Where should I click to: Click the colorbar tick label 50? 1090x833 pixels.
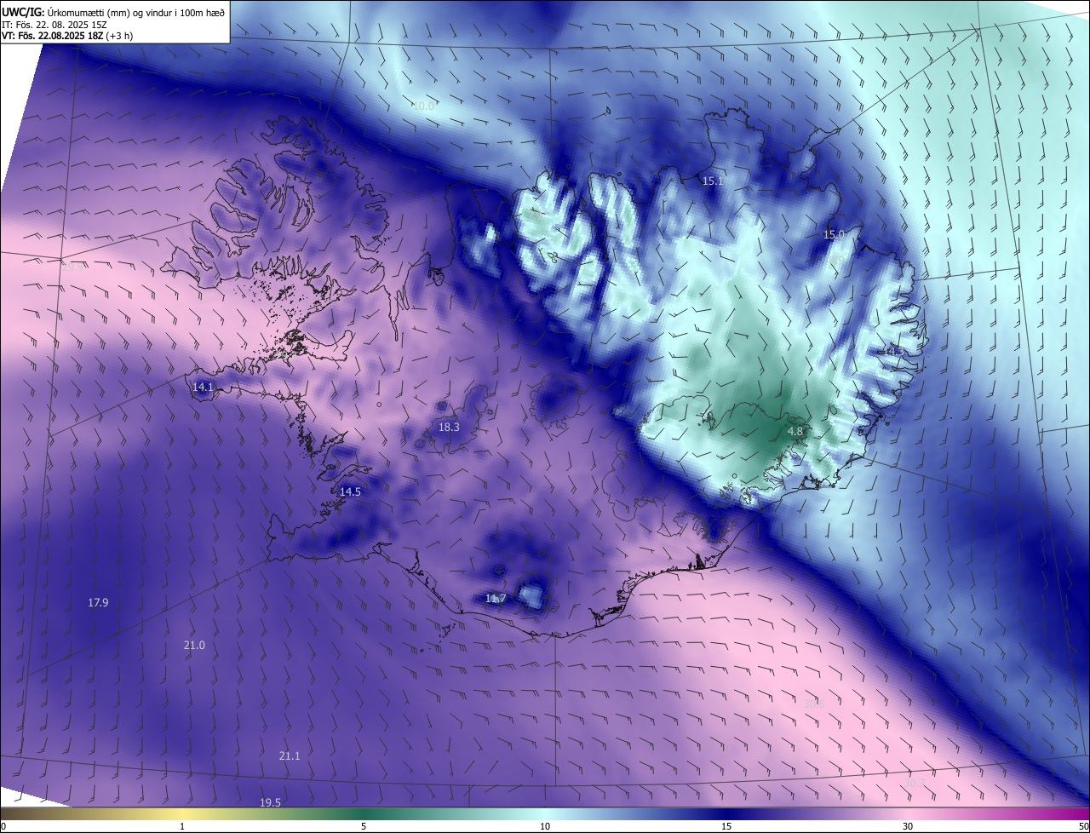pyautogui.click(x=1083, y=826)
